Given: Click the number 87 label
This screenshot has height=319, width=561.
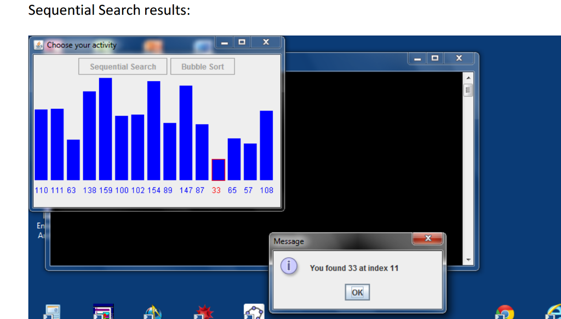Looking at the screenshot, I should 200,190.
